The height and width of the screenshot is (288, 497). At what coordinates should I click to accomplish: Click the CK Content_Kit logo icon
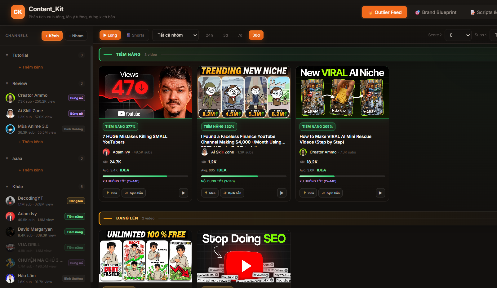tap(18, 12)
